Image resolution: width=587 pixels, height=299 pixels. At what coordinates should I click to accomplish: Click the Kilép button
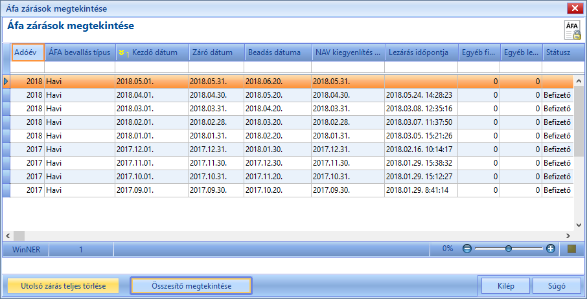pyautogui.click(x=506, y=286)
